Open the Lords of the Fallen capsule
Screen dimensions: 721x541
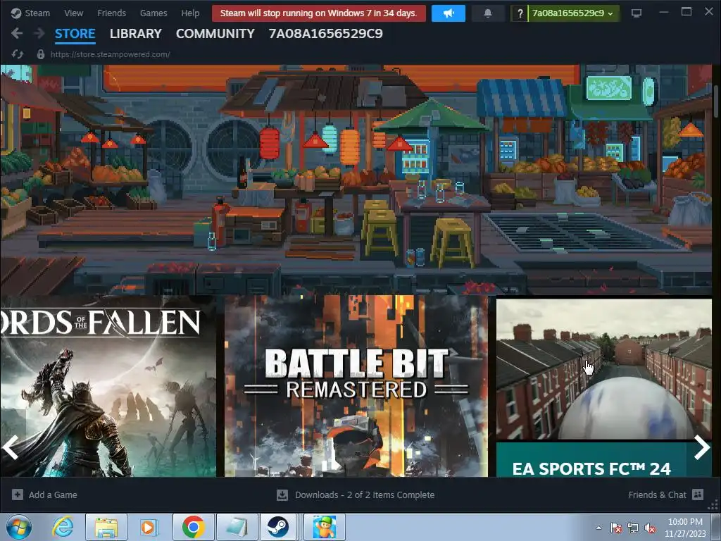click(x=108, y=387)
